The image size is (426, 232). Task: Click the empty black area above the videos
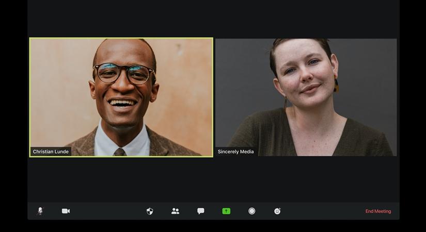pyautogui.click(x=213, y=18)
